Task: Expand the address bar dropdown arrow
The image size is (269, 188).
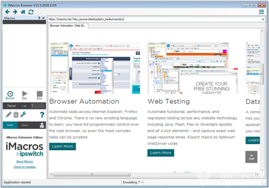Action: [x=263, y=19]
